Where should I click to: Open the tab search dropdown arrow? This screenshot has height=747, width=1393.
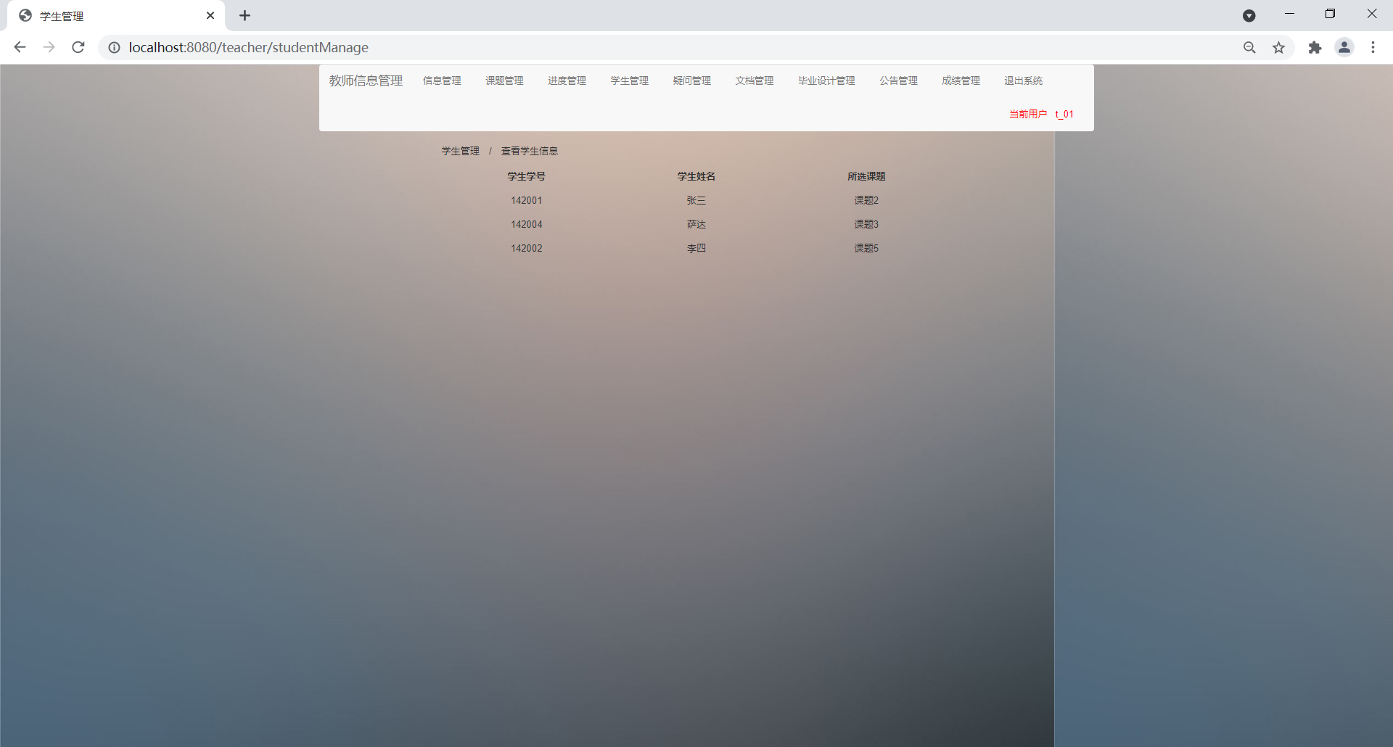[1249, 15]
